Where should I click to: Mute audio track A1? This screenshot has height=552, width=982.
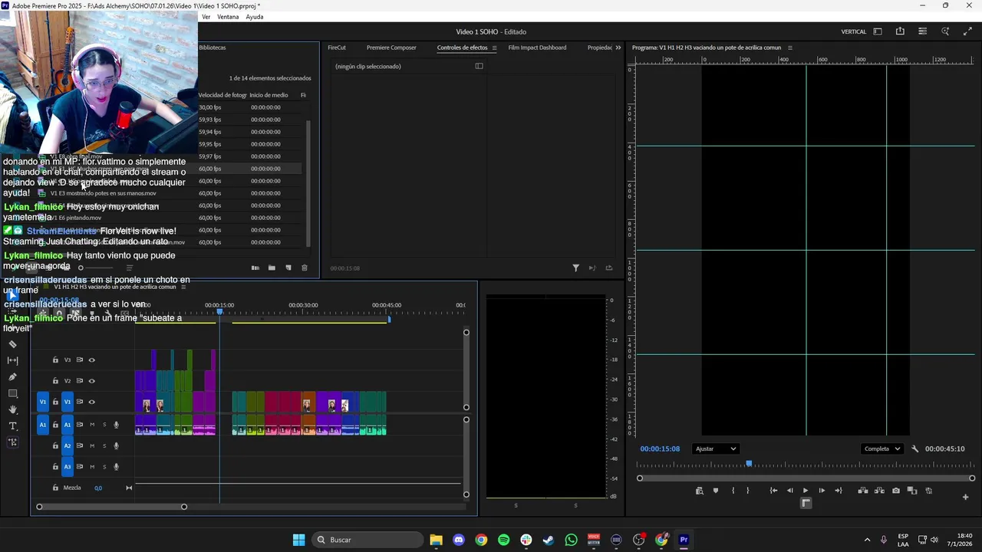pos(92,425)
